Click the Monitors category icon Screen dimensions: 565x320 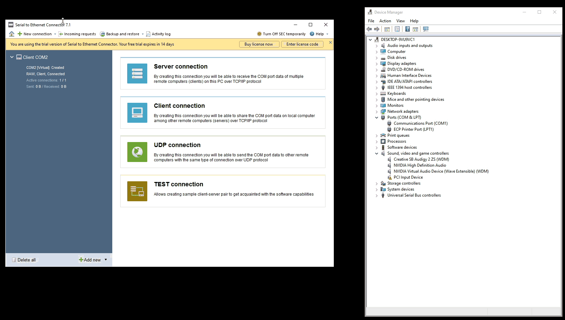pyautogui.click(x=383, y=105)
